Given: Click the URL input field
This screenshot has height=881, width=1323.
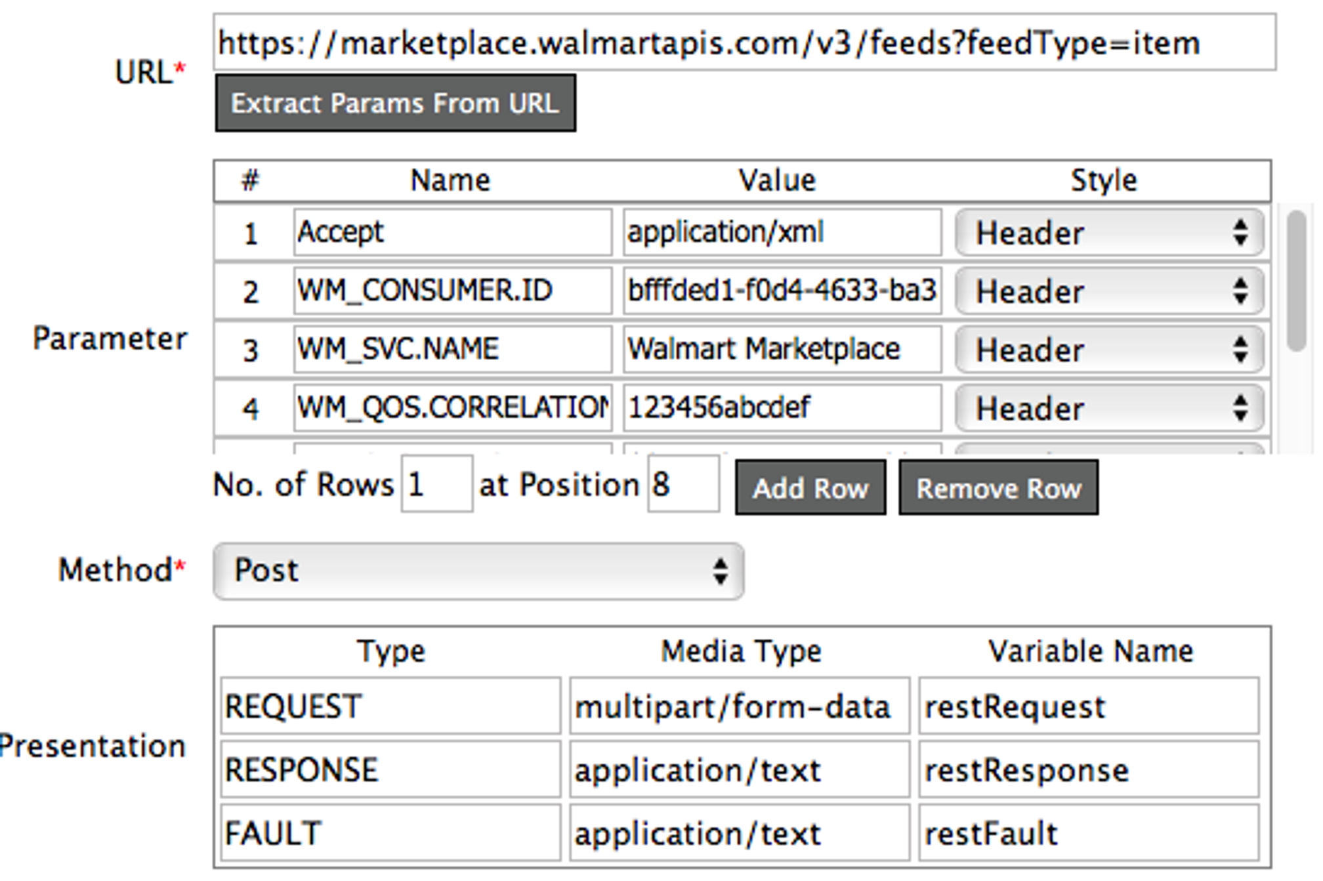Looking at the screenshot, I should click(744, 43).
